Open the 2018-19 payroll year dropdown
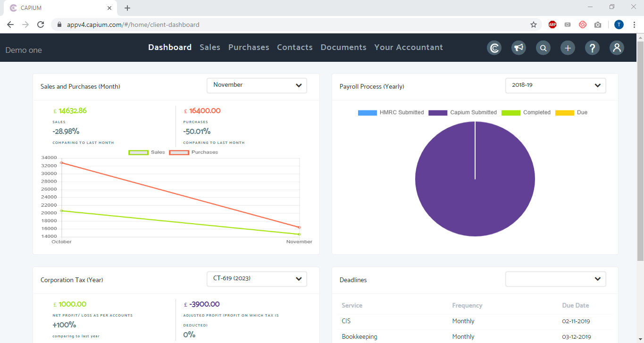 556,85
